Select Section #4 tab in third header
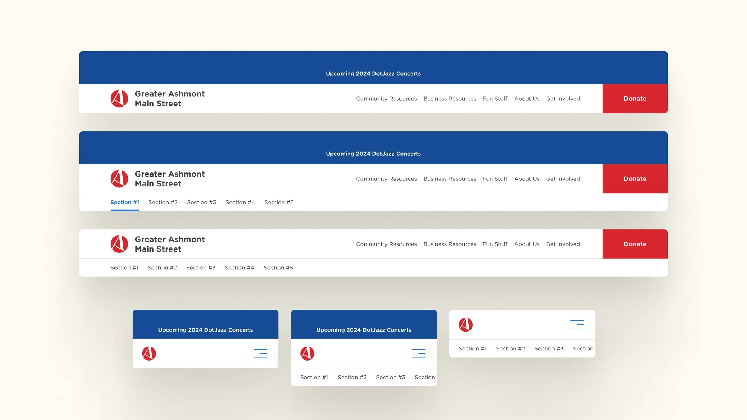Screen dimensions: 747x420 (239, 268)
